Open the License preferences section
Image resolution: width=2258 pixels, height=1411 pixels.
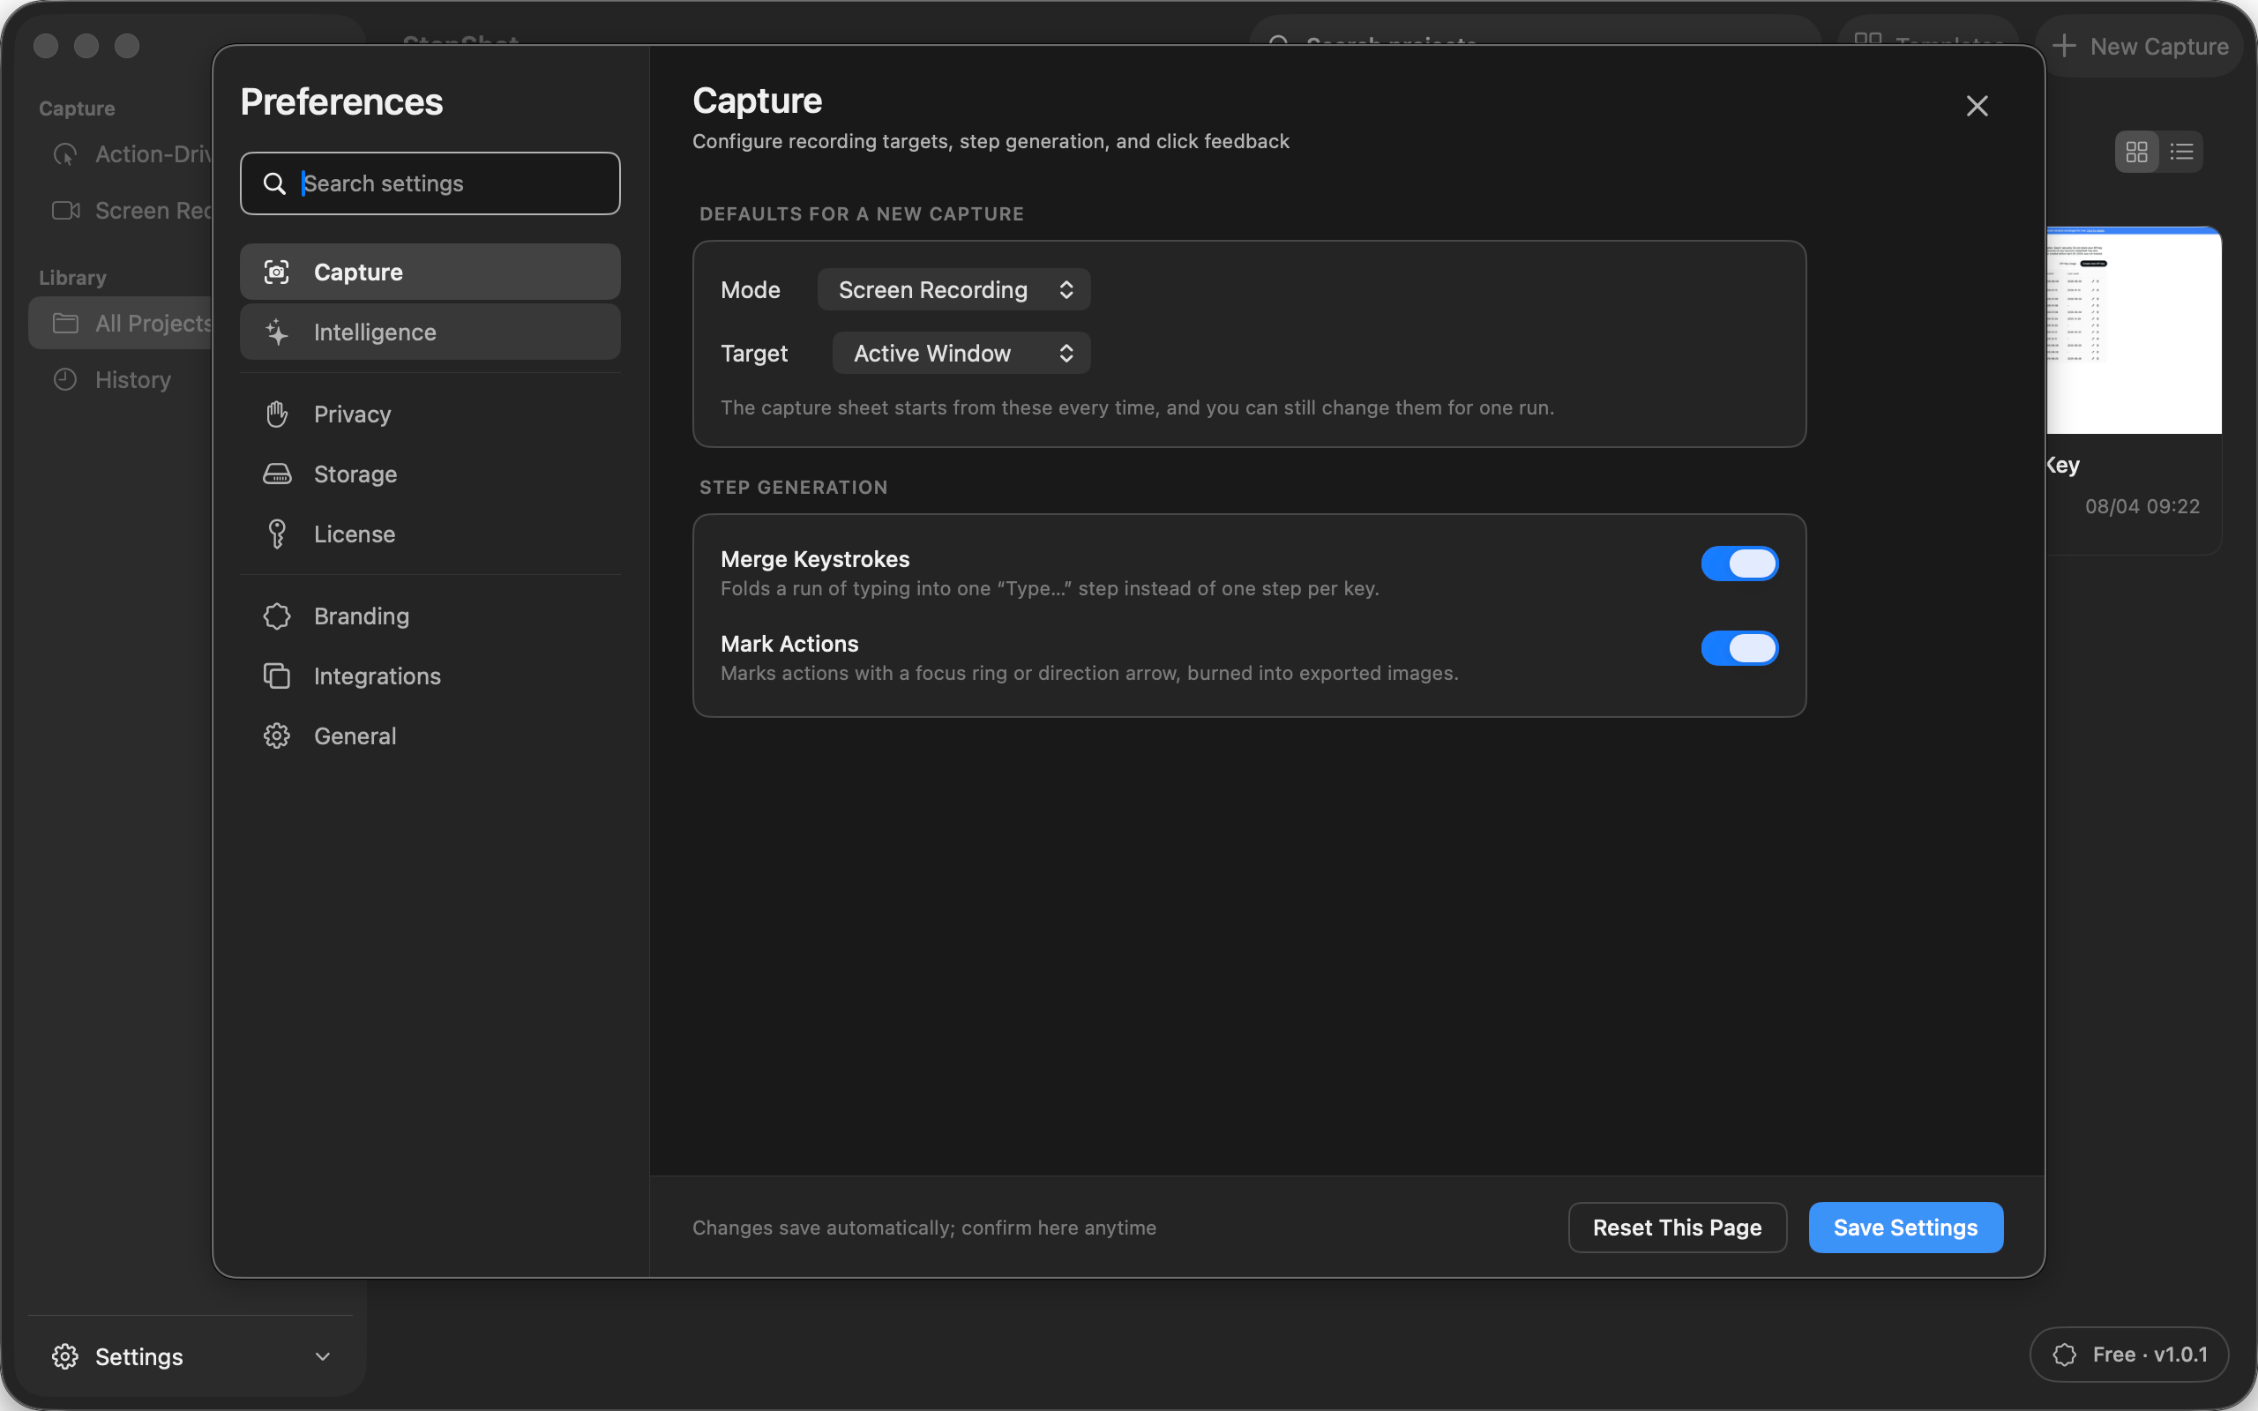[430, 534]
